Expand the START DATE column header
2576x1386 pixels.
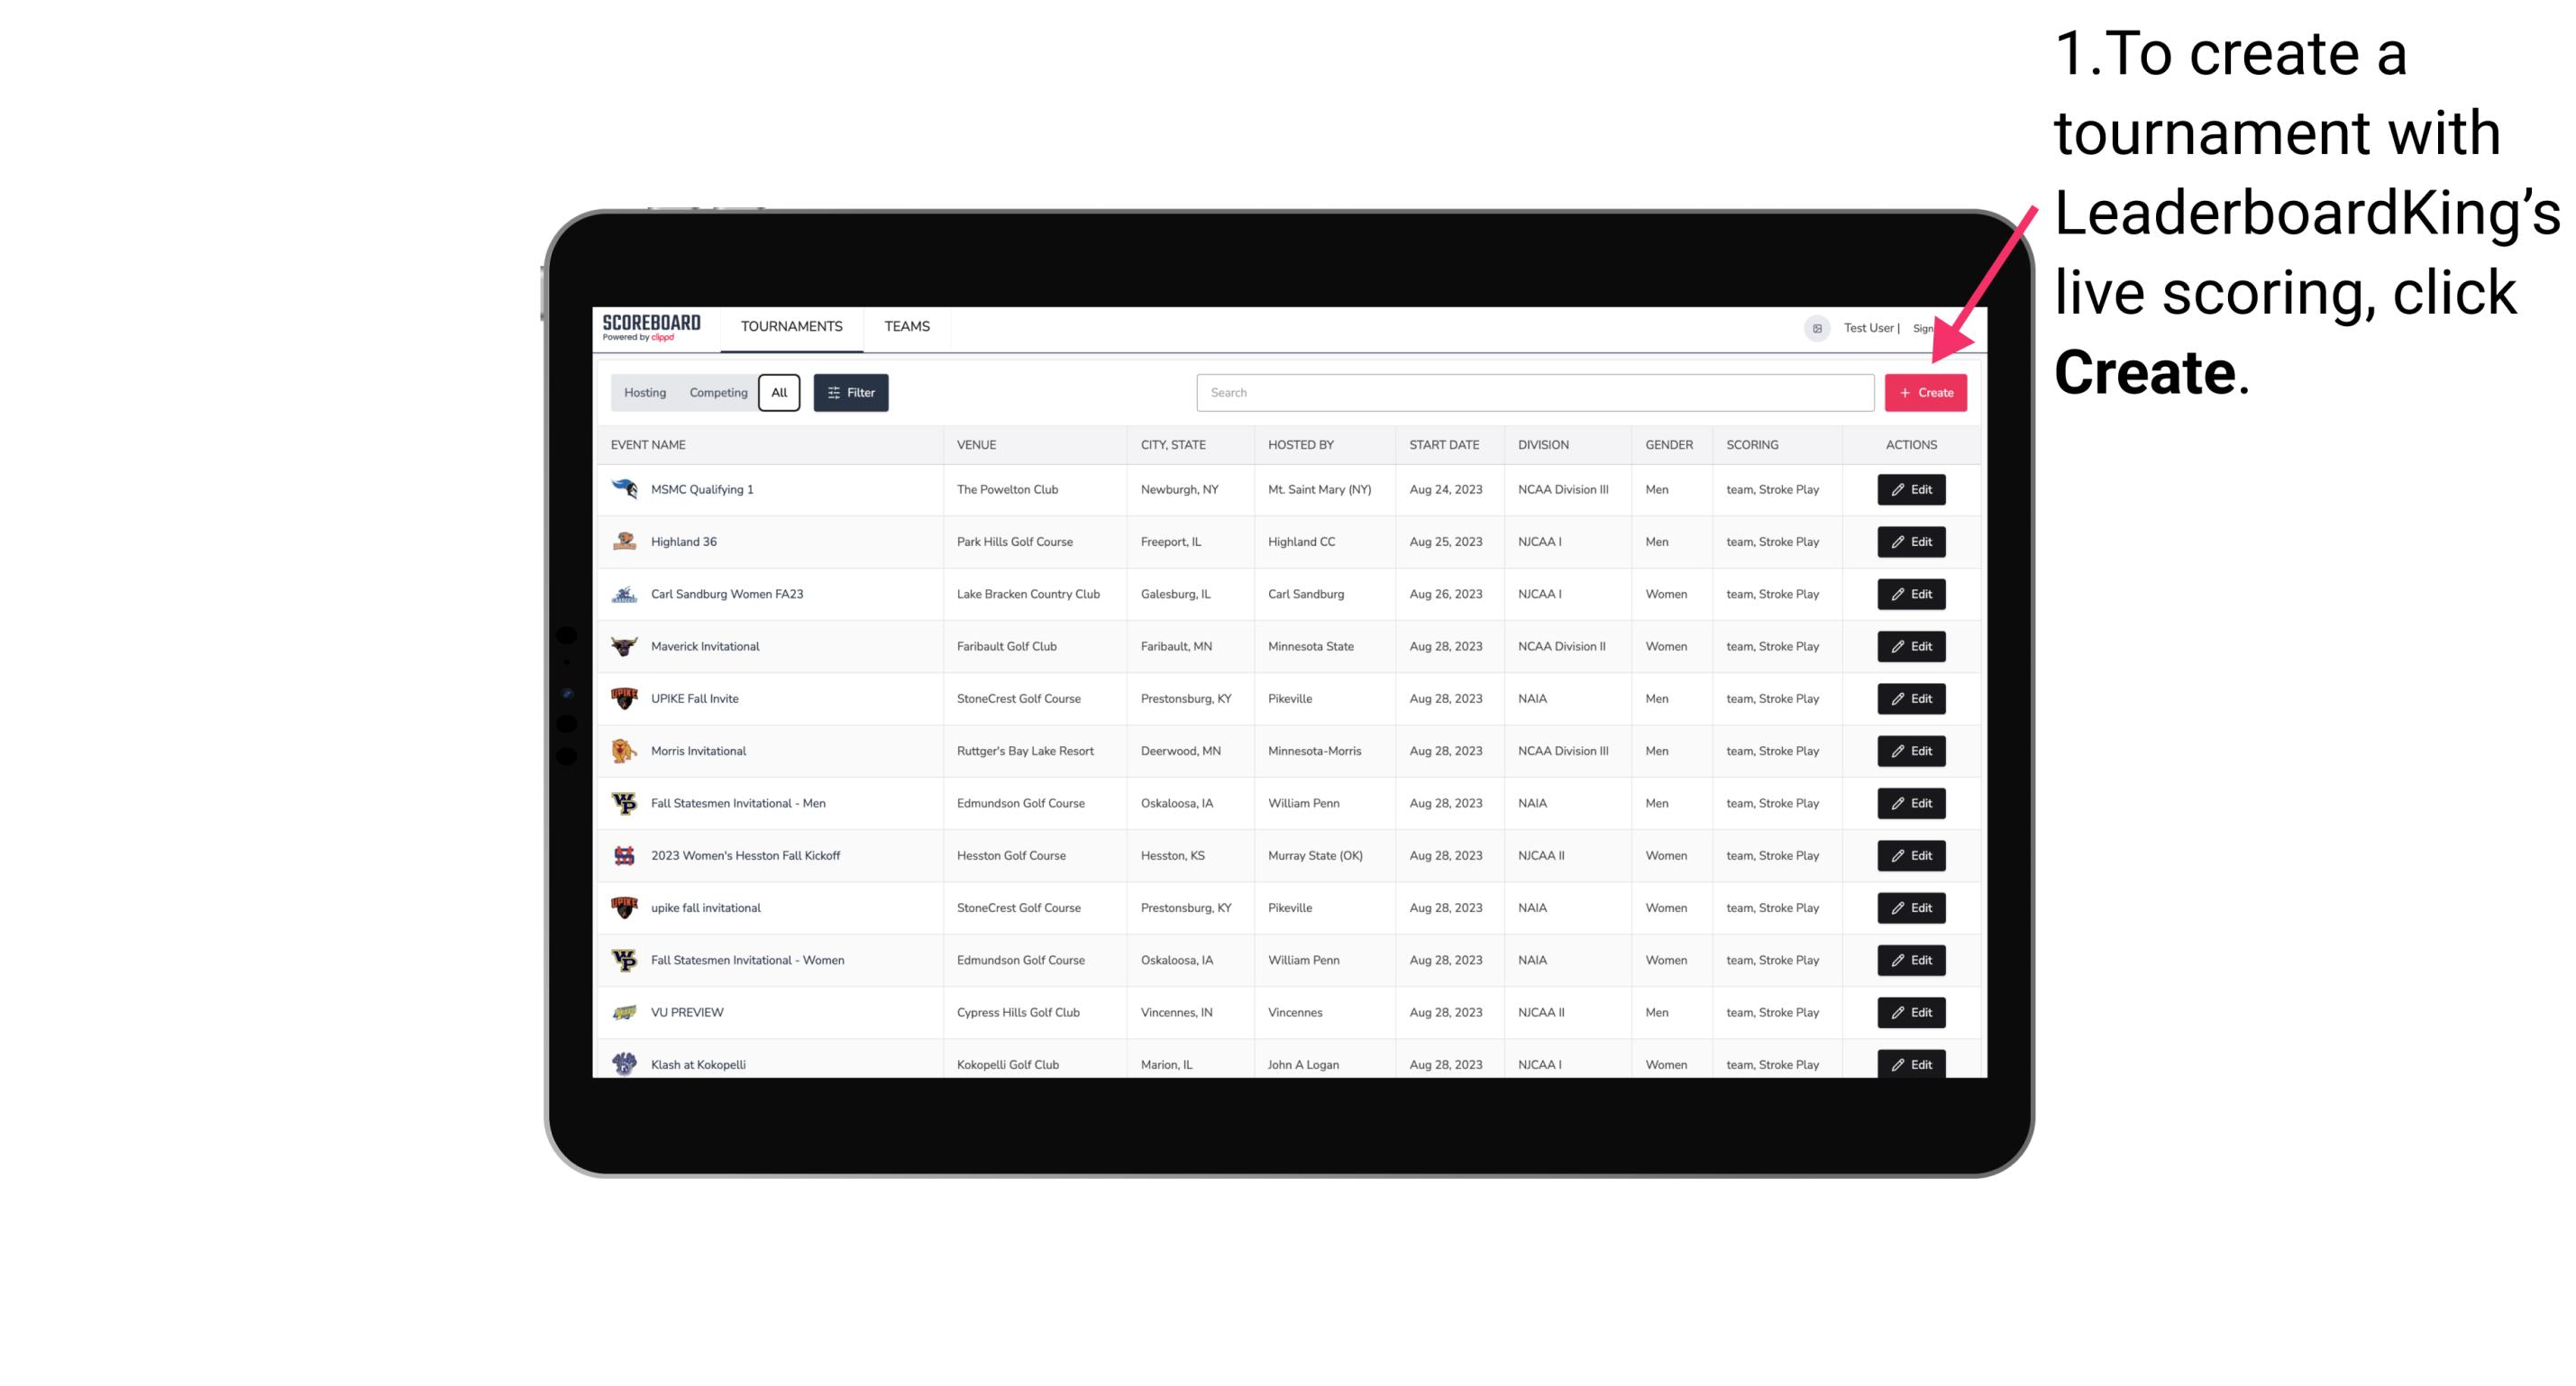point(1441,445)
